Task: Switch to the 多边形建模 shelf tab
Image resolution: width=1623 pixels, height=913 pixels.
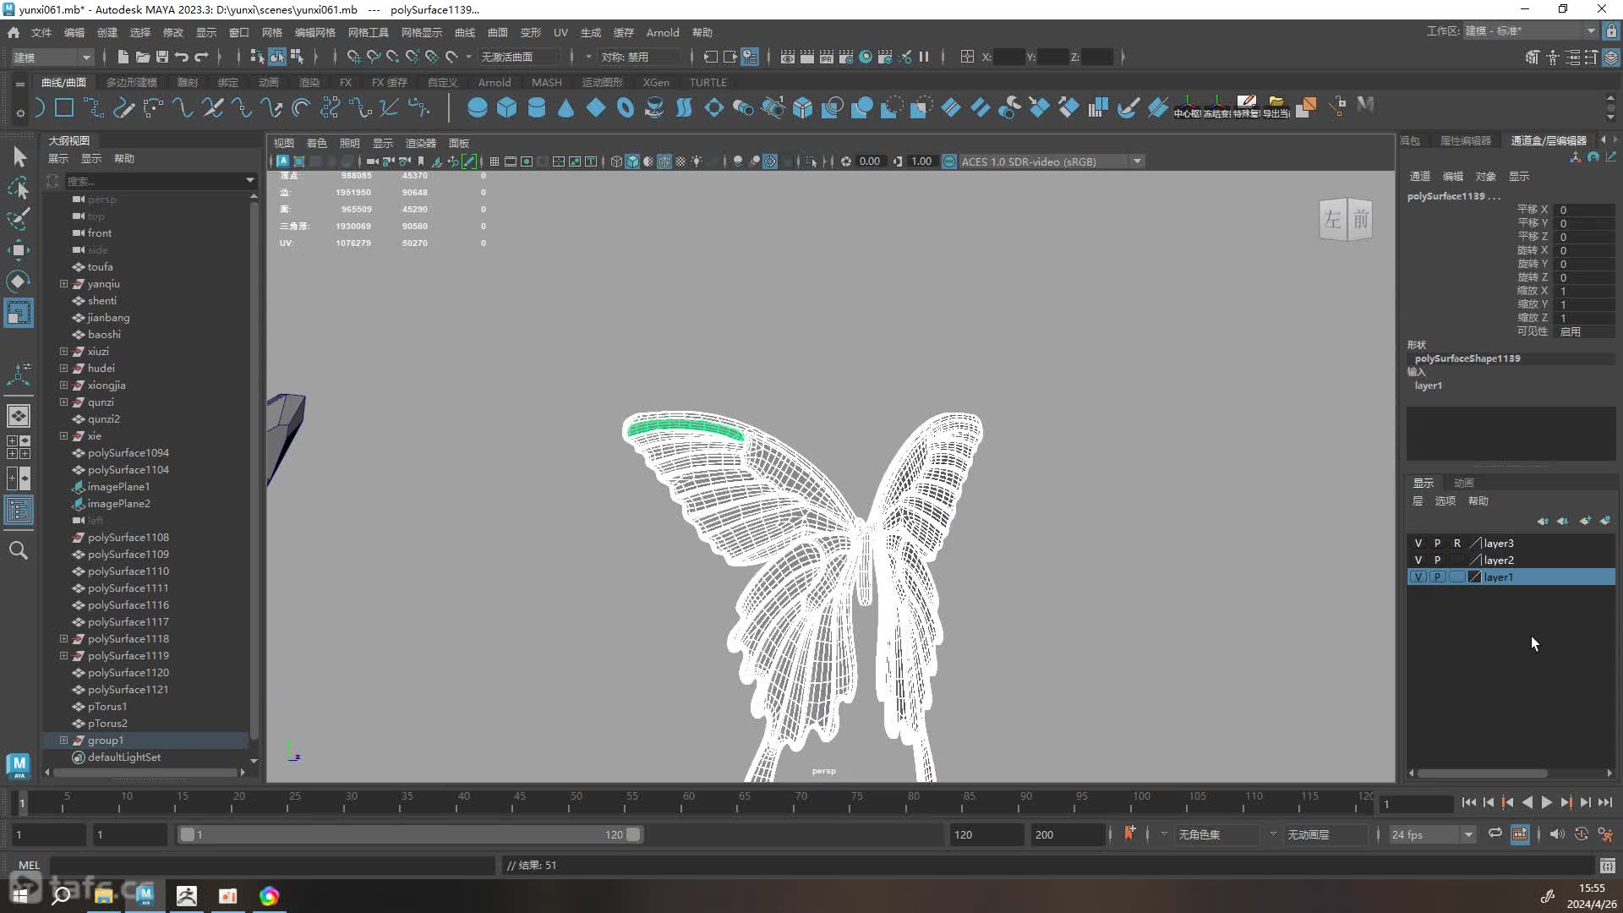Action: click(132, 82)
